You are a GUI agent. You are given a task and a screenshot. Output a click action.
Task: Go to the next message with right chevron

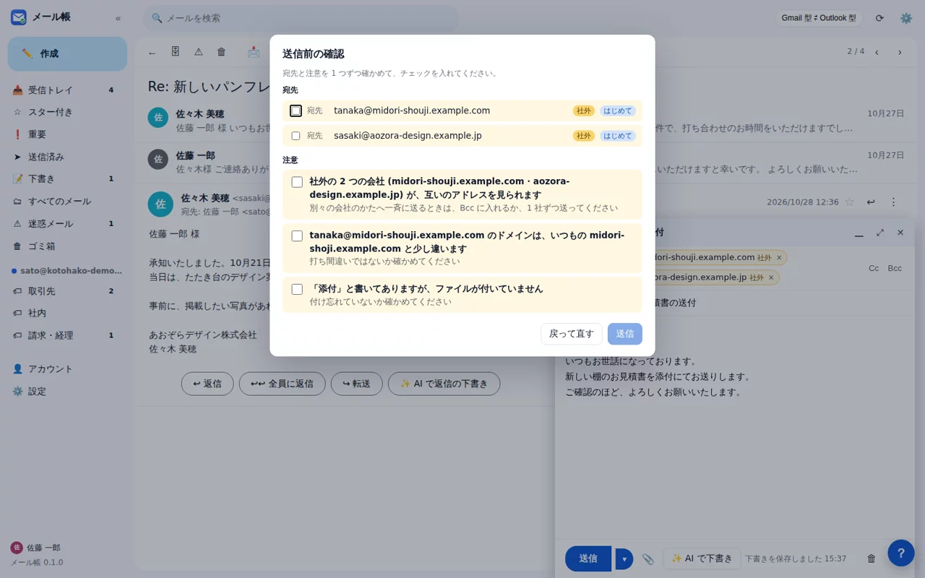pos(900,52)
